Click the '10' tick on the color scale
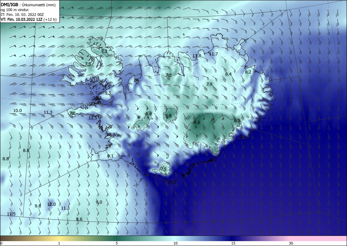This screenshot has width=347, height=246. click(x=175, y=243)
